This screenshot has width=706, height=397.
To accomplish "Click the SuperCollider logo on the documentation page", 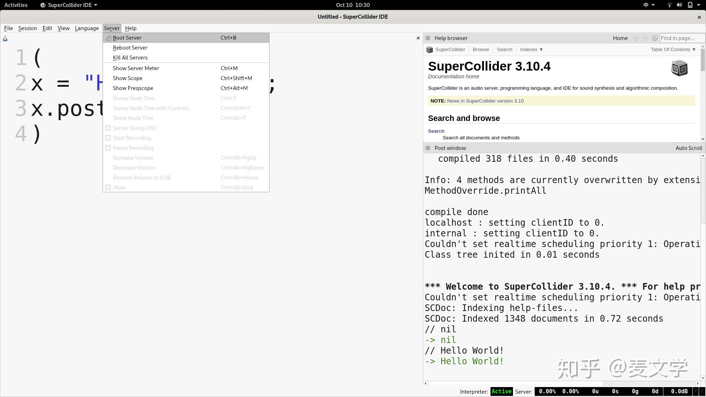I will point(679,68).
